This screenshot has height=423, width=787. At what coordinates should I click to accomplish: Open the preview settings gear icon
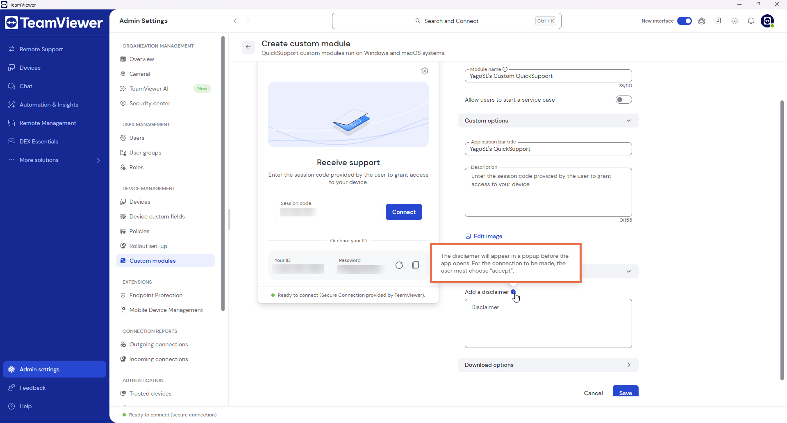(x=425, y=71)
